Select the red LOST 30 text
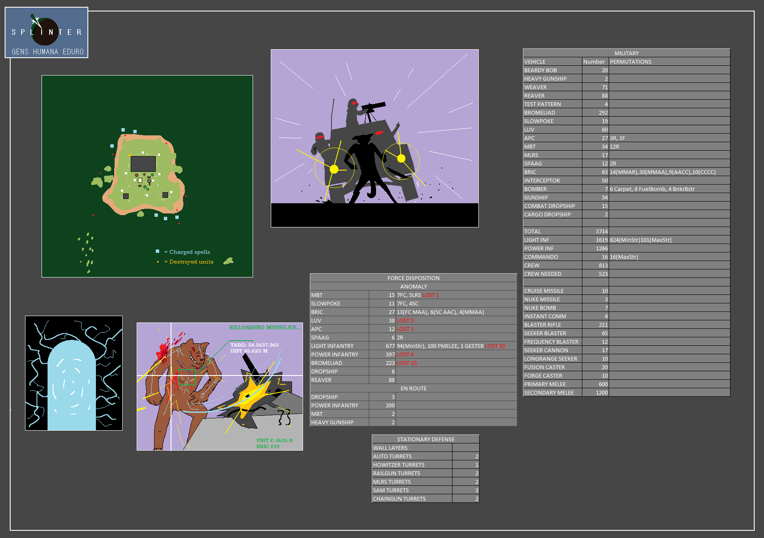This screenshot has width=764, height=538. [x=495, y=346]
